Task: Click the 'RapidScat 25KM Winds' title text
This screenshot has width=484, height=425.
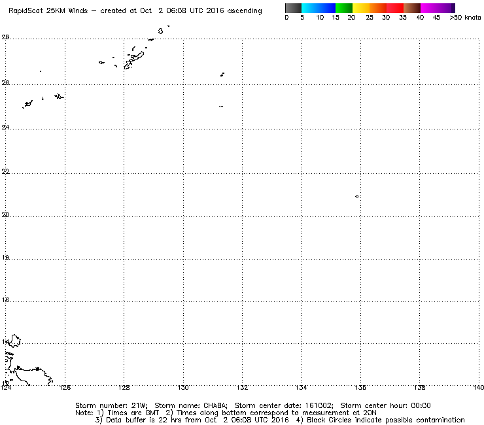Action: pos(48,11)
